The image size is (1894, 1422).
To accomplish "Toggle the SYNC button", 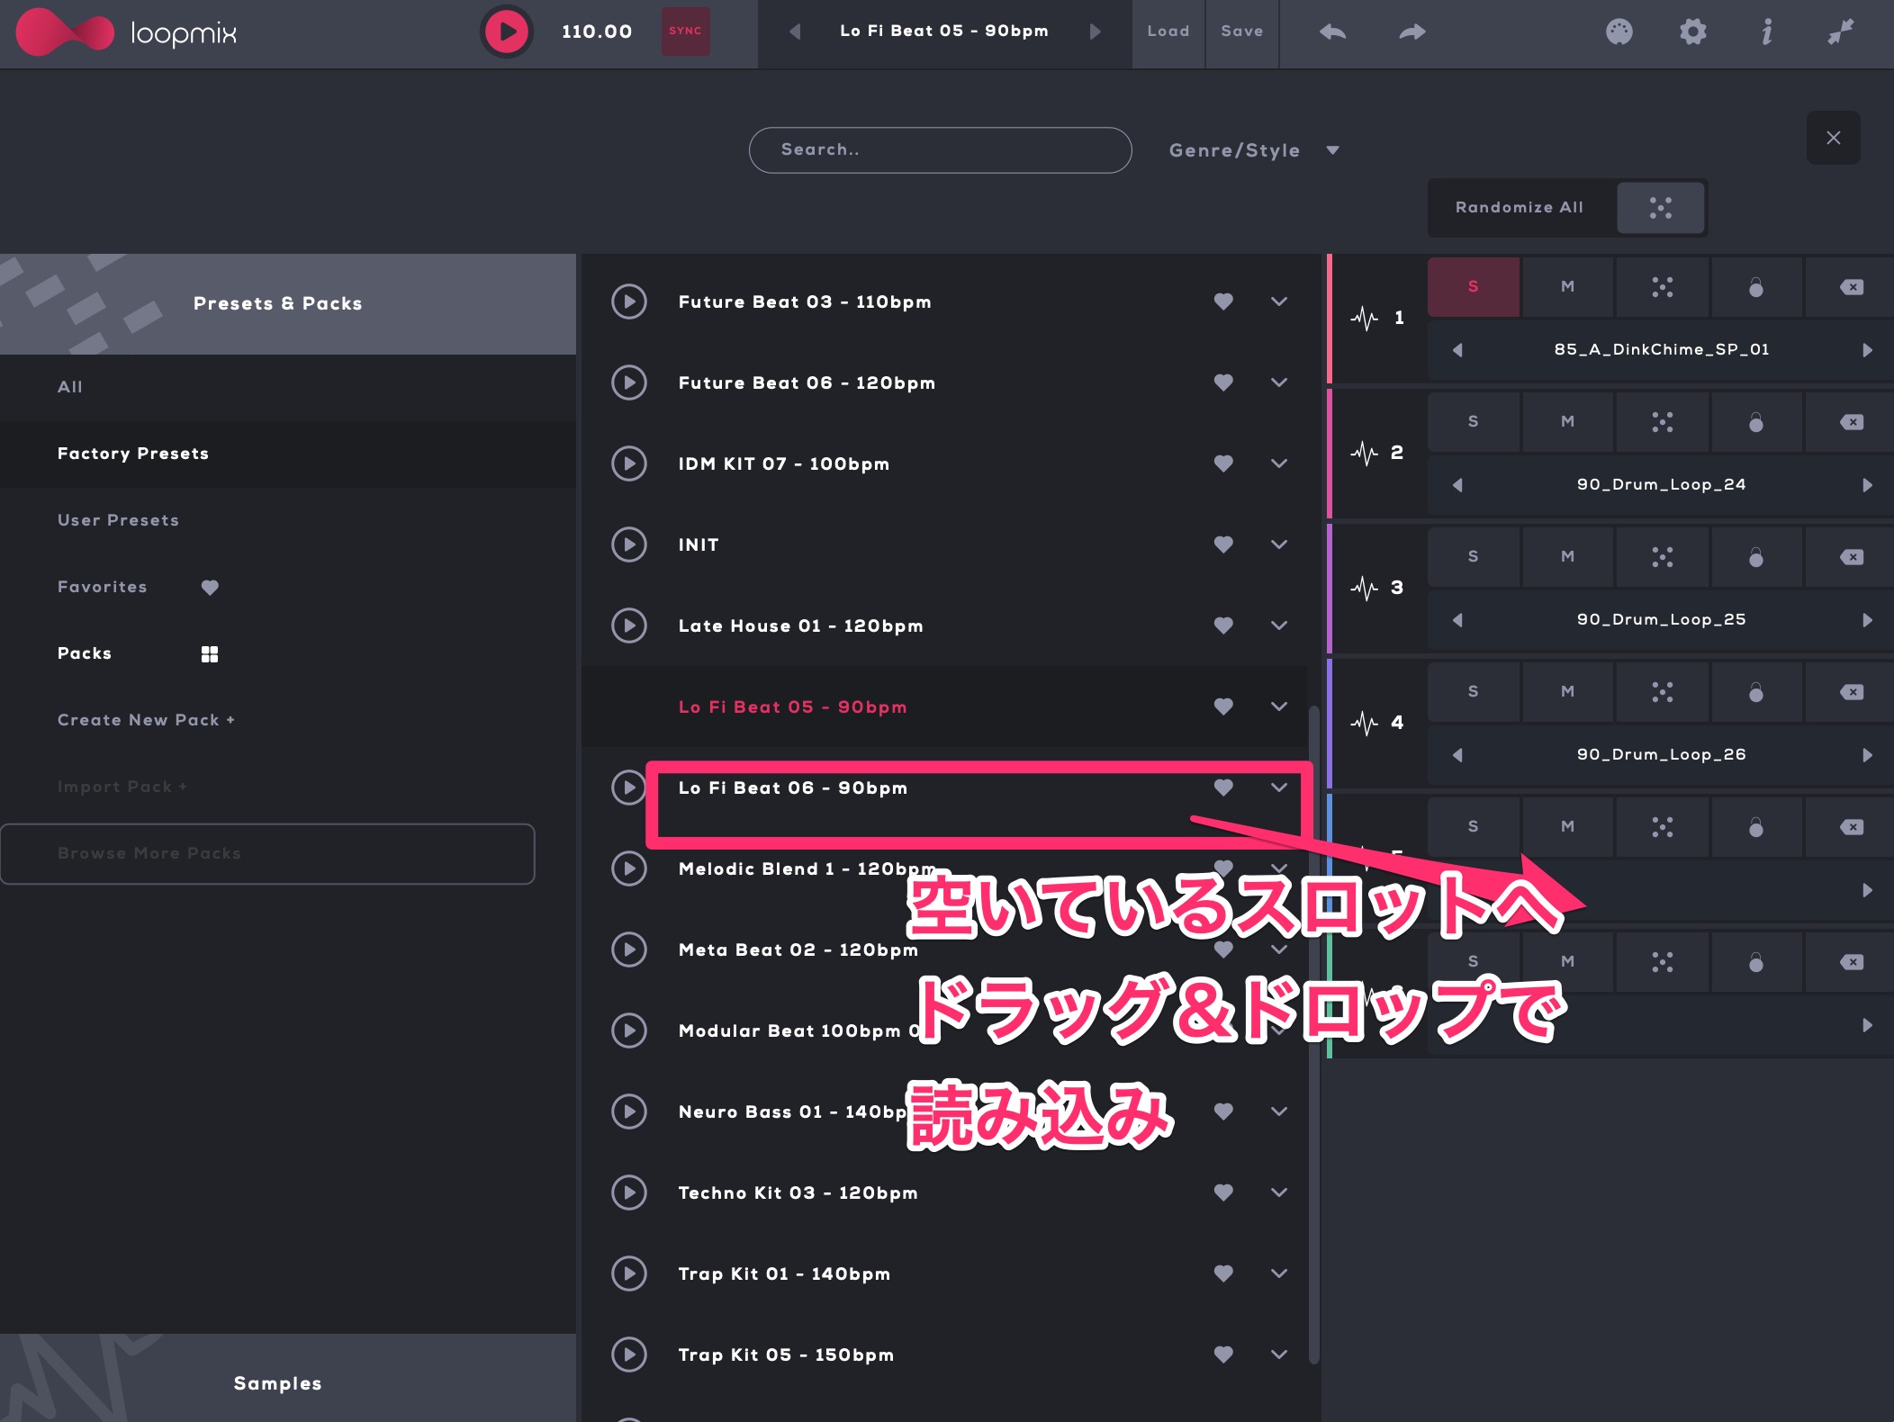I will 685,31.
